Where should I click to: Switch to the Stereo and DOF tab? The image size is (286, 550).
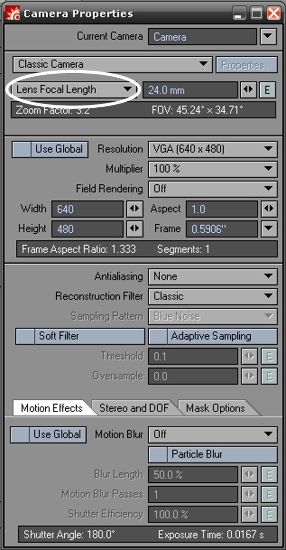pyautogui.click(x=133, y=408)
